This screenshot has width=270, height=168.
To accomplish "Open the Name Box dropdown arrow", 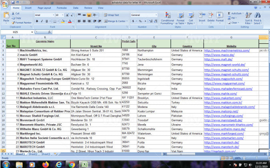I will point(32,32).
